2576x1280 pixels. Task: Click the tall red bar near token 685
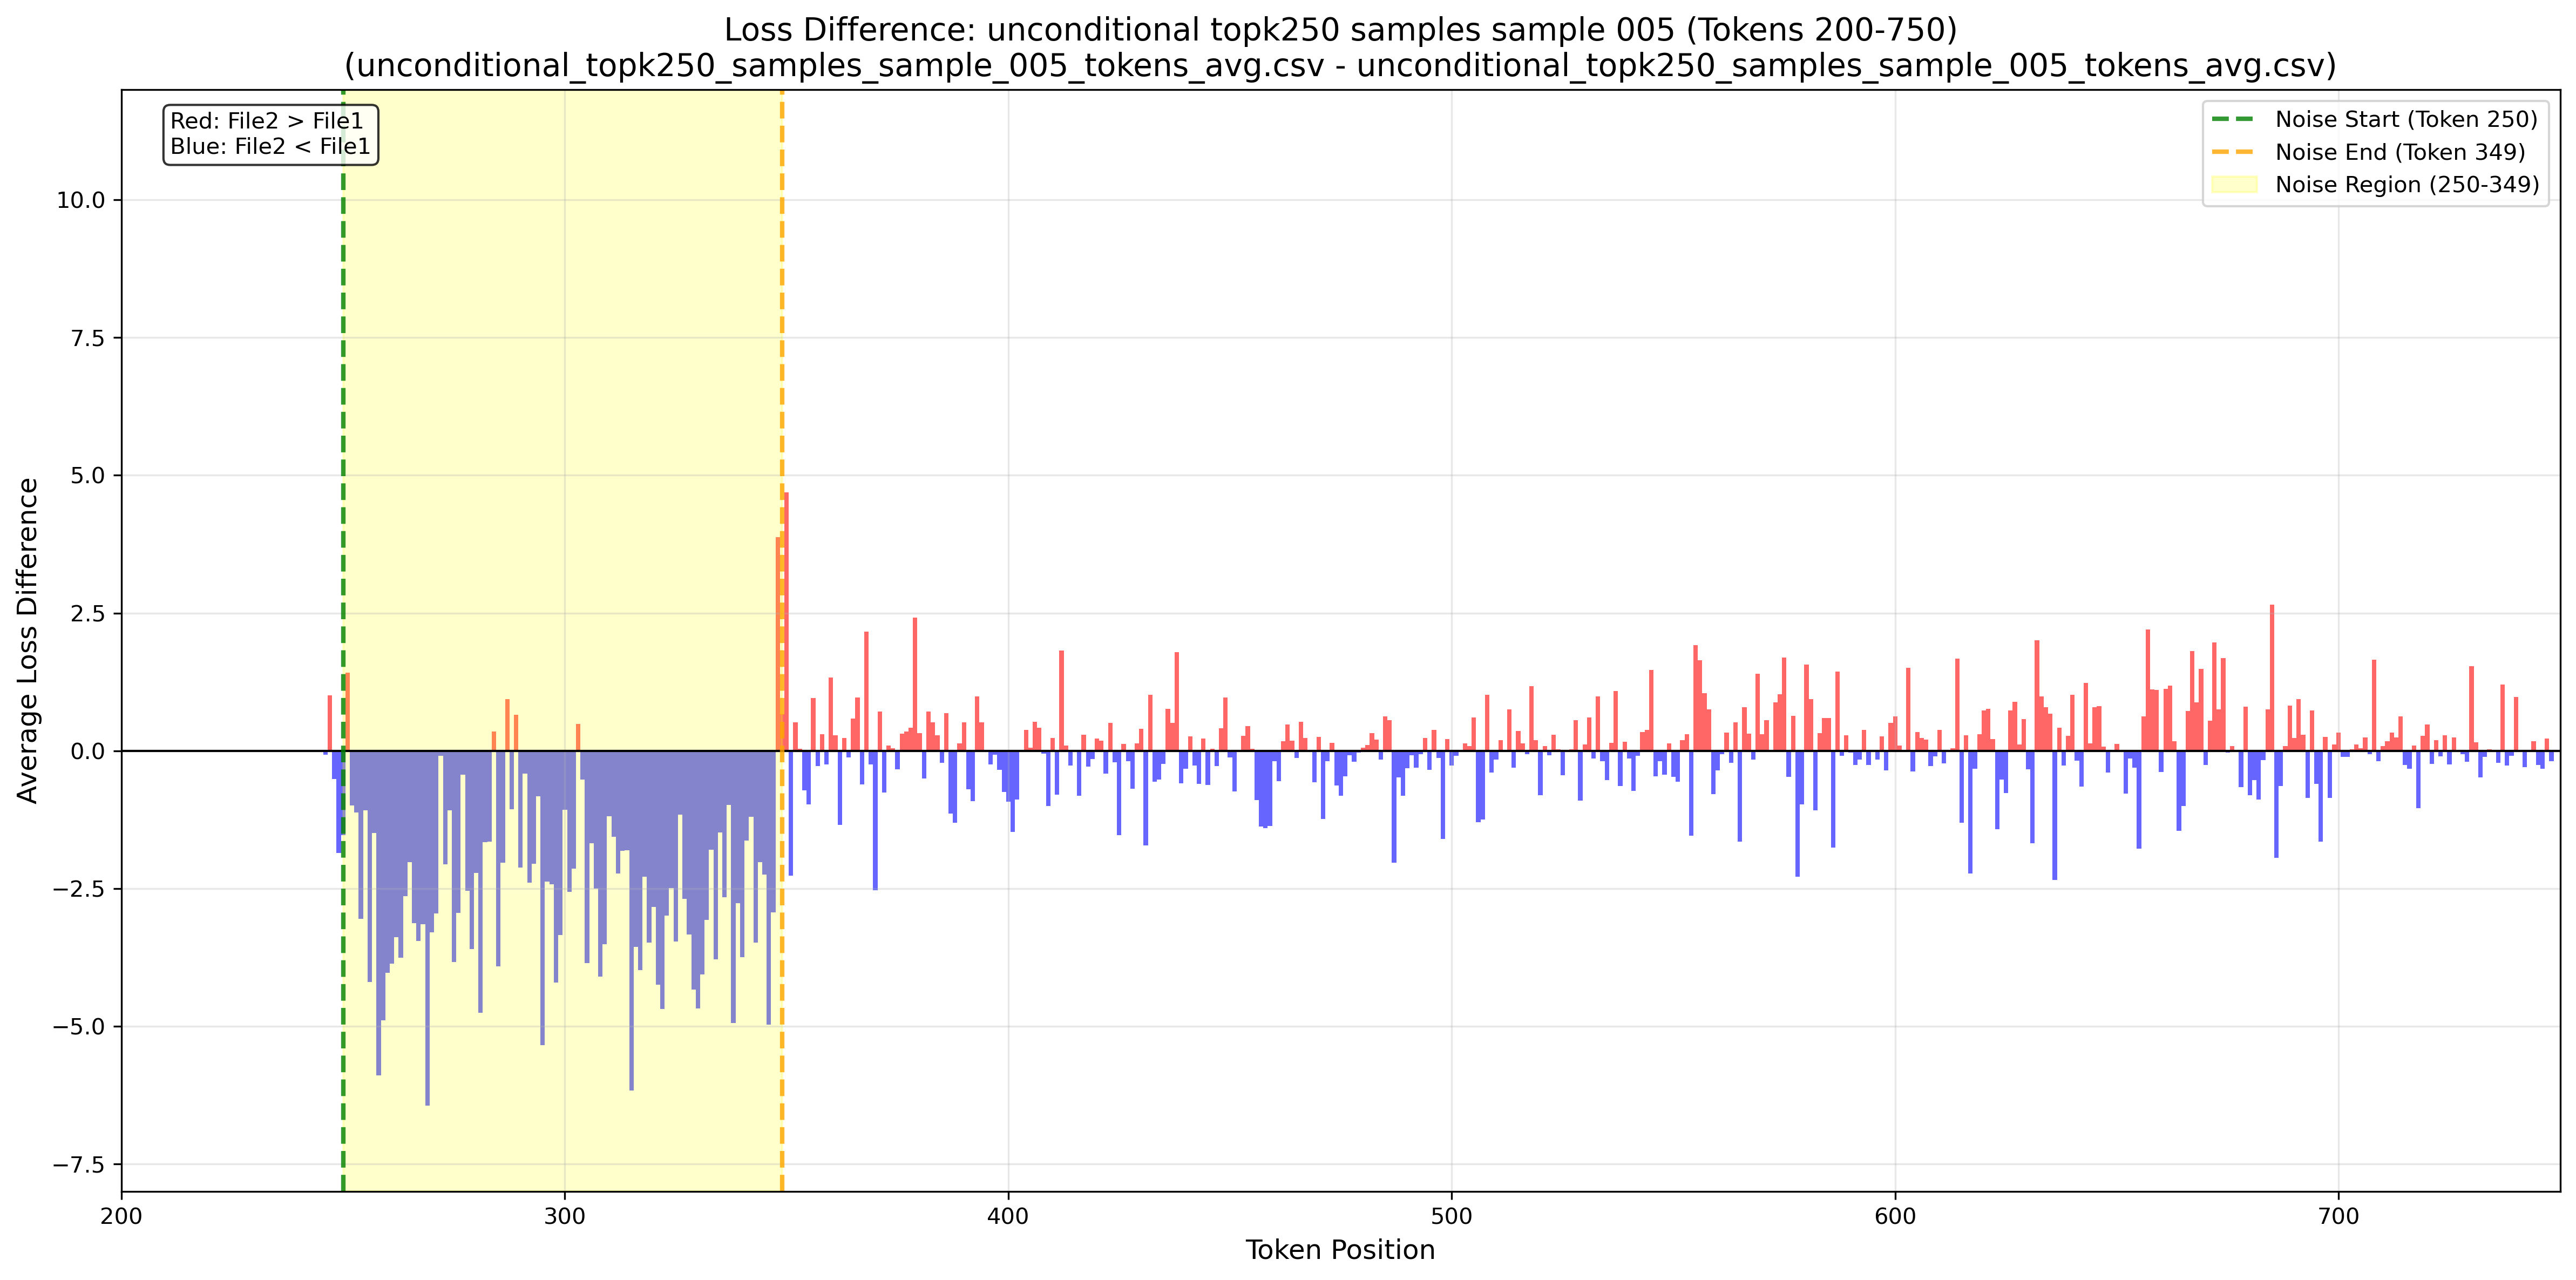click(2272, 680)
